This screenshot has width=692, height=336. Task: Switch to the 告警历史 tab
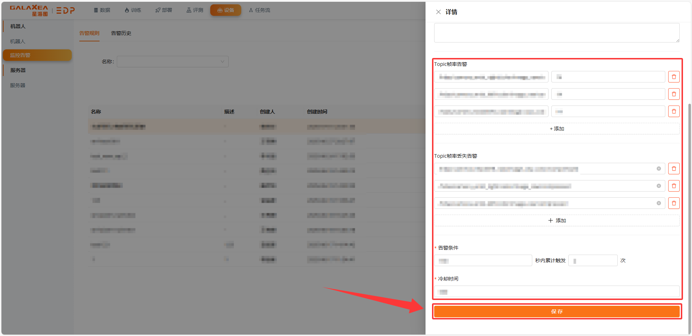[121, 33]
